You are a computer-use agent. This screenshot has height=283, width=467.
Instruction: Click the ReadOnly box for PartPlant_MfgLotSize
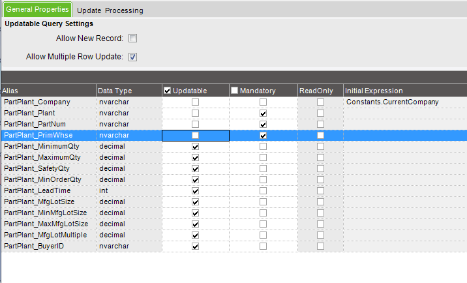point(320,202)
